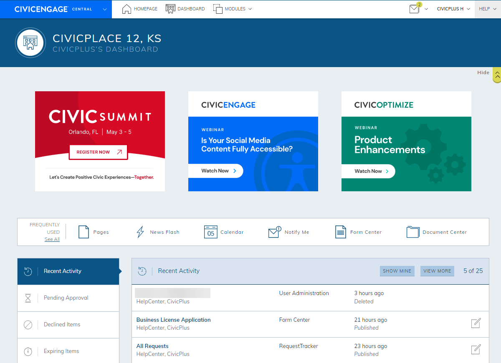501x363 pixels.
Task: Click the News Flash lightning icon
Action: tap(140, 232)
